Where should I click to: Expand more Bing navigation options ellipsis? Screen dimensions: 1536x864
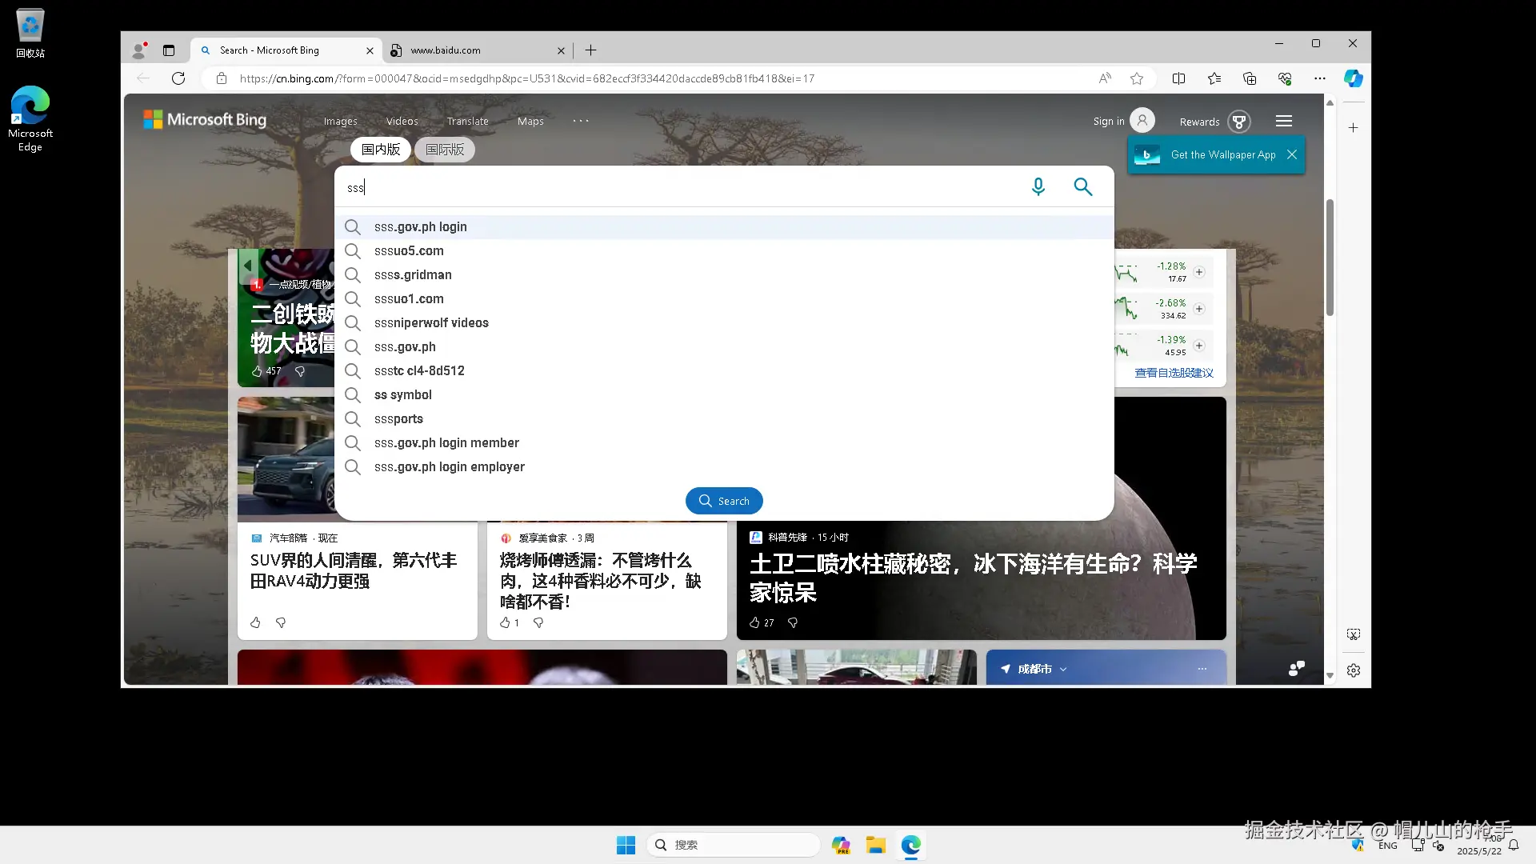point(581,121)
